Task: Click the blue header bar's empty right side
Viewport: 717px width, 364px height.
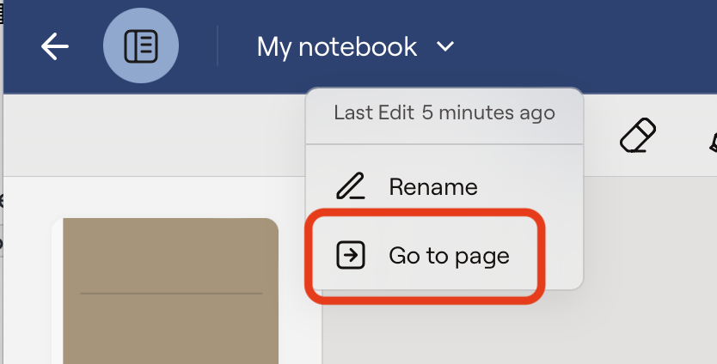Action: 602,46
